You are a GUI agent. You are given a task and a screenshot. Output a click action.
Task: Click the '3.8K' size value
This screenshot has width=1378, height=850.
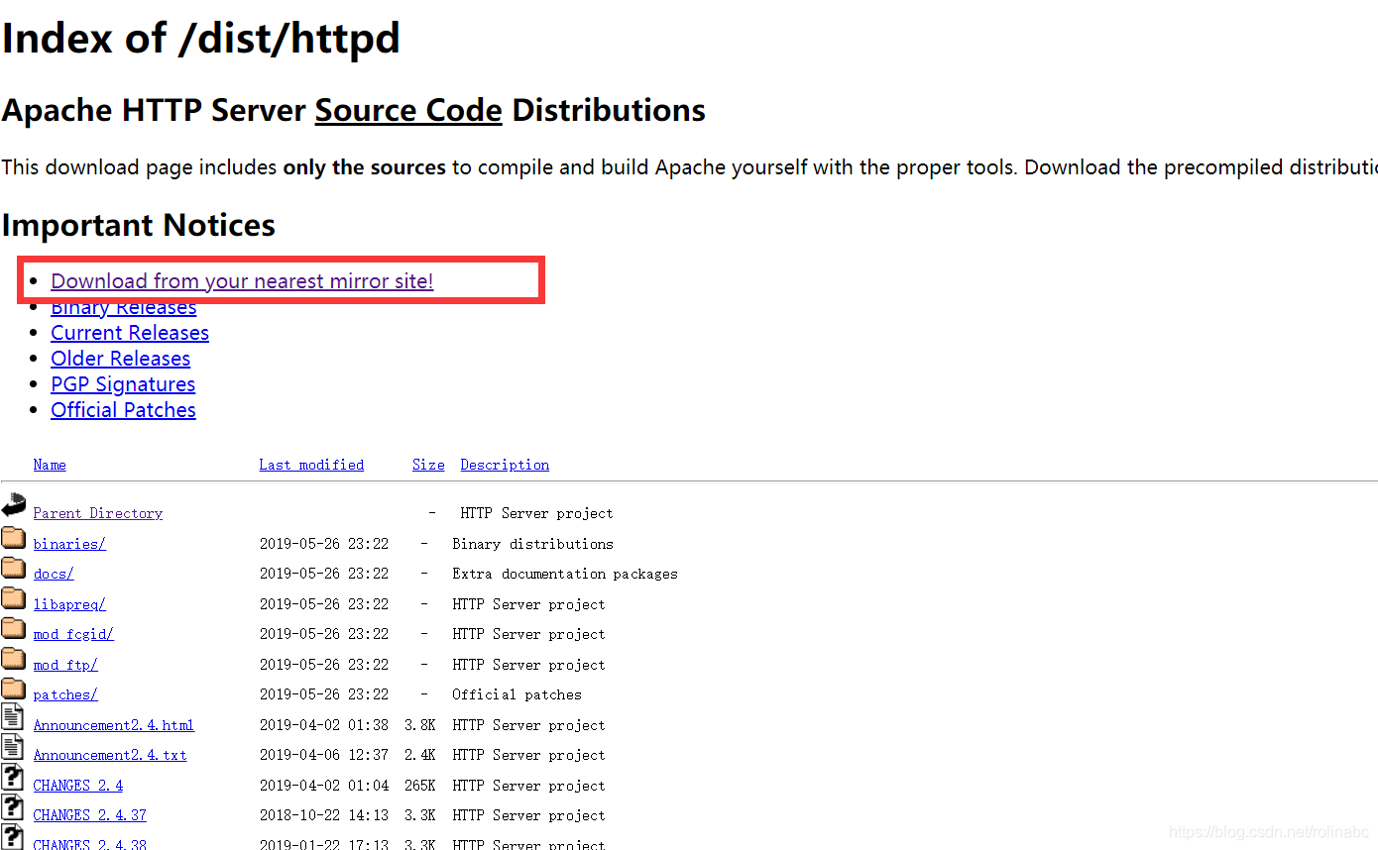[420, 725]
